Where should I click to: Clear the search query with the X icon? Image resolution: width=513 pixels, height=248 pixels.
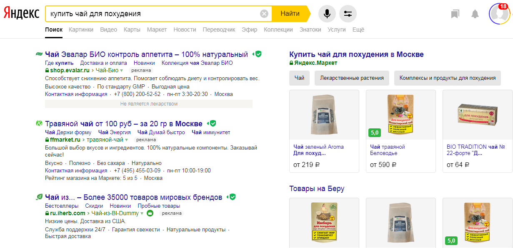tap(264, 14)
